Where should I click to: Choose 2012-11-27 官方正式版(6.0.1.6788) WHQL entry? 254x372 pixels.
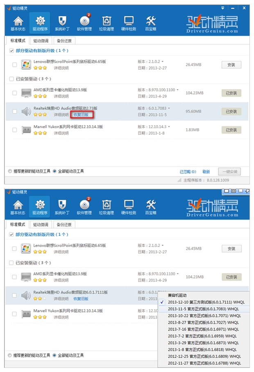pyautogui.click(x=204, y=363)
